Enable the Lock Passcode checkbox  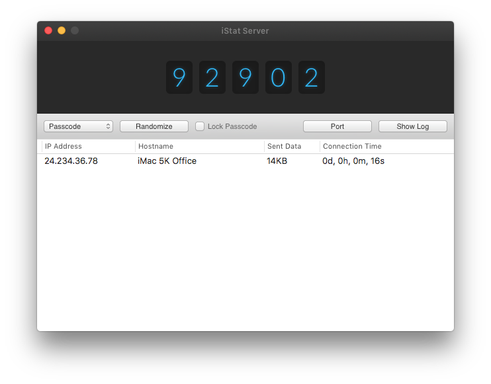tap(200, 126)
